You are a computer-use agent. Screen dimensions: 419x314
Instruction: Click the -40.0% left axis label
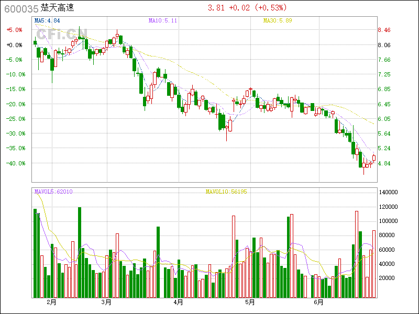(x=14, y=163)
